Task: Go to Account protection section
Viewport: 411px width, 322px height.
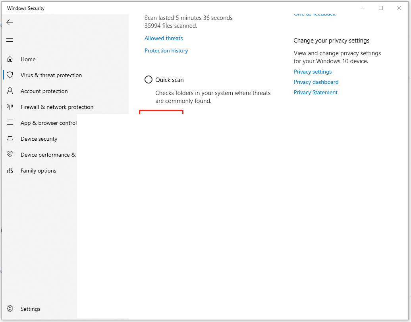Action: [x=44, y=91]
